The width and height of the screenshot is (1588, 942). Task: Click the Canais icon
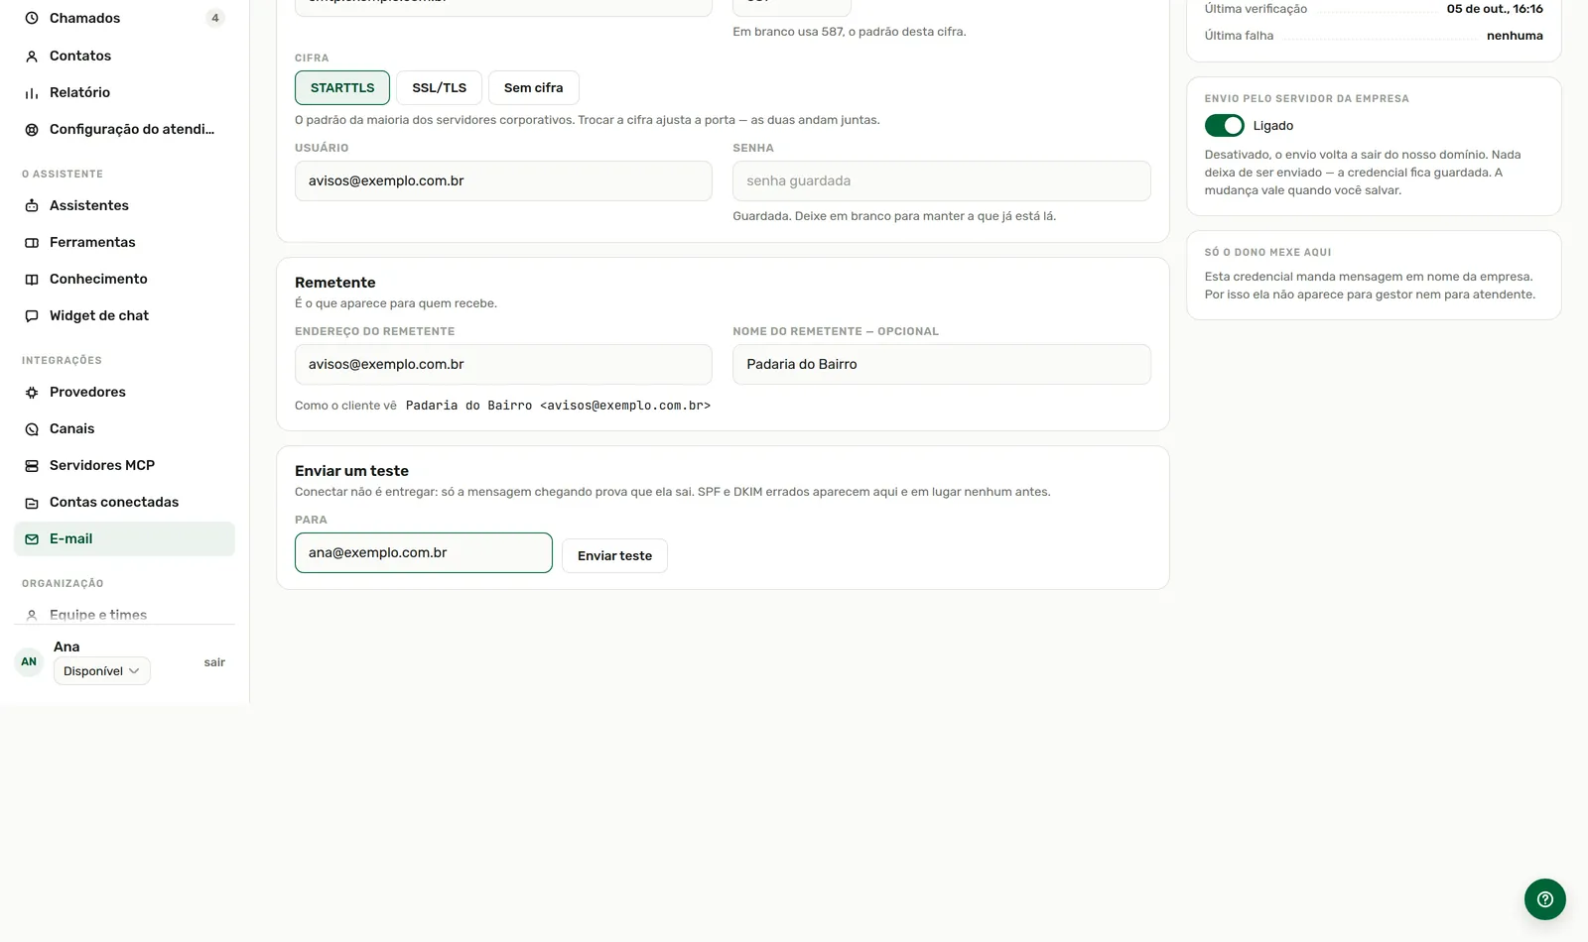point(32,429)
